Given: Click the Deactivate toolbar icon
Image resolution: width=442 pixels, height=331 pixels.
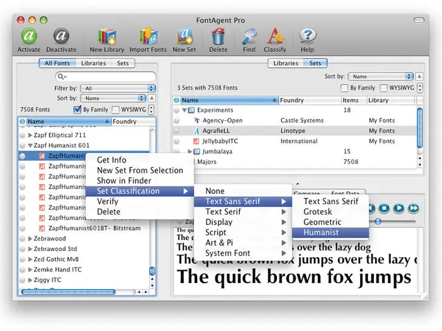Looking at the screenshot, I should (x=61, y=36).
